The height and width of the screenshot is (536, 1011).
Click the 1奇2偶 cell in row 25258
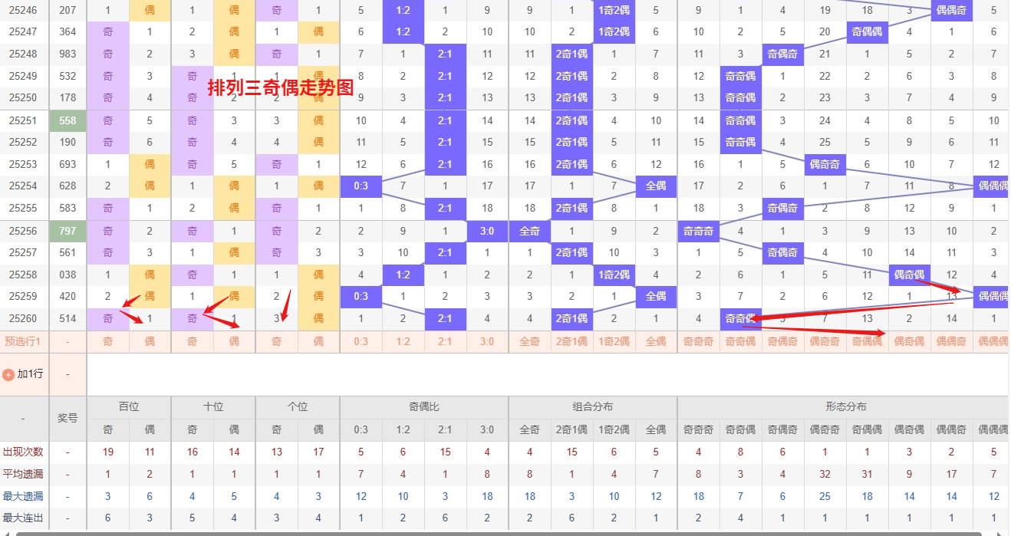pyautogui.click(x=614, y=275)
